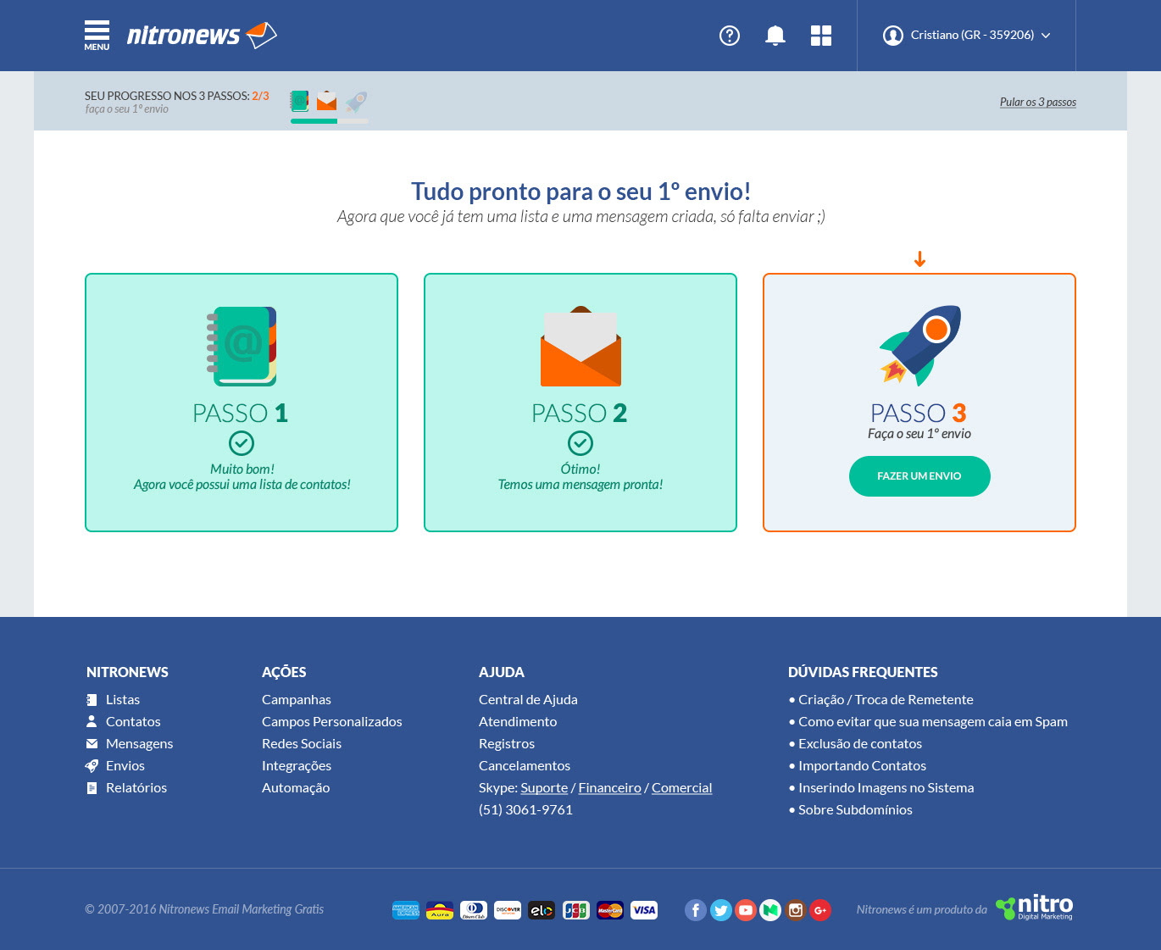Open Mensagens in footer

[x=139, y=744]
